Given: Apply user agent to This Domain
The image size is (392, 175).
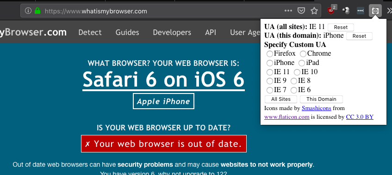Looking at the screenshot, I should tap(321, 99).
